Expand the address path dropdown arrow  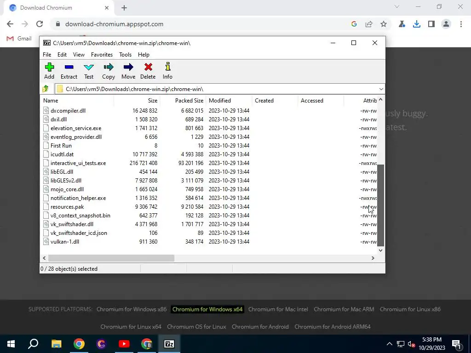(x=381, y=89)
